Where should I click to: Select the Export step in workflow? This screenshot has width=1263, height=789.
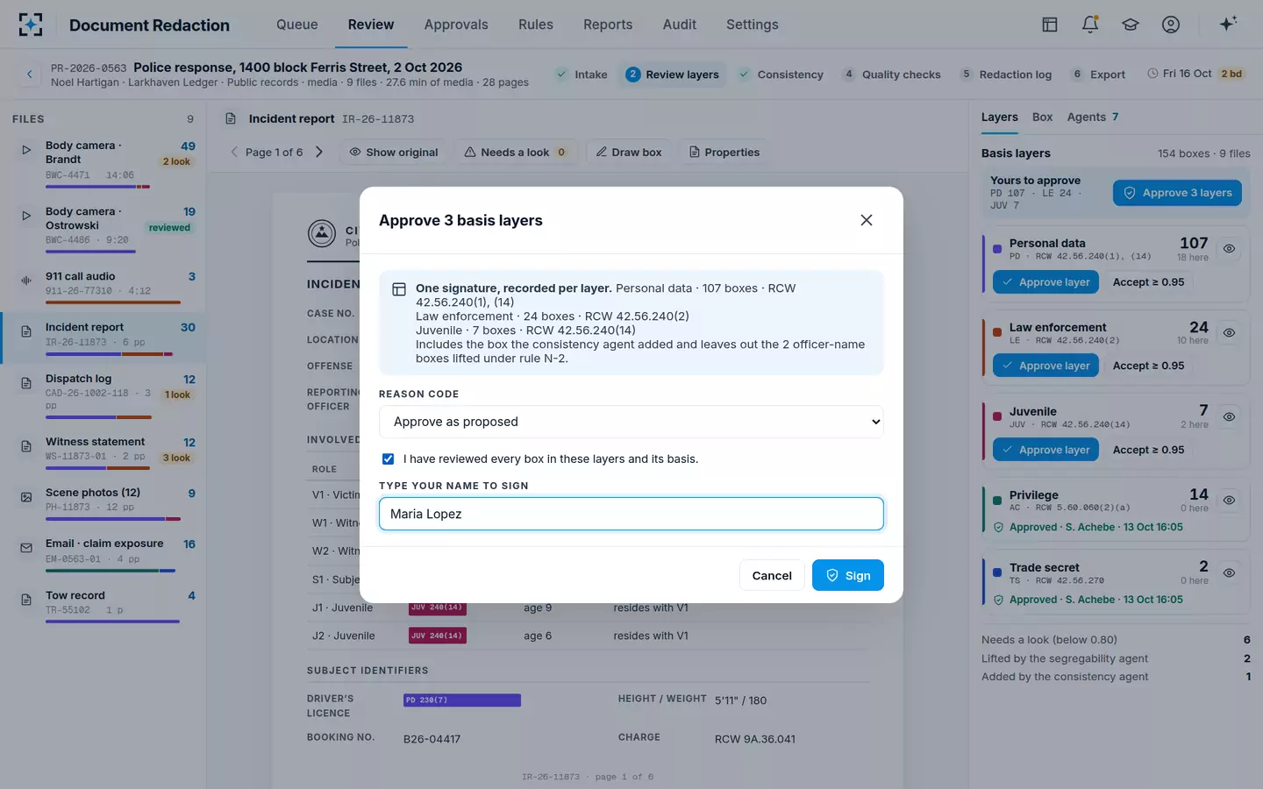(1099, 75)
